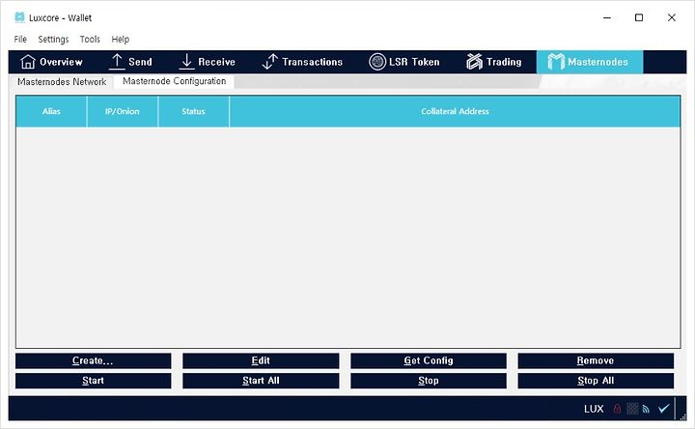Click the Stop button
The image size is (695, 429).
pyautogui.click(x=429, y=381)
